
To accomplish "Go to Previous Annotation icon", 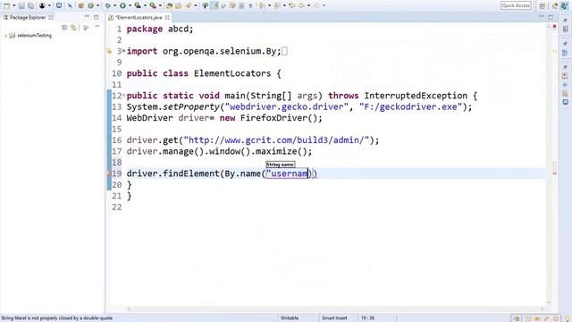I will (277, 6).
